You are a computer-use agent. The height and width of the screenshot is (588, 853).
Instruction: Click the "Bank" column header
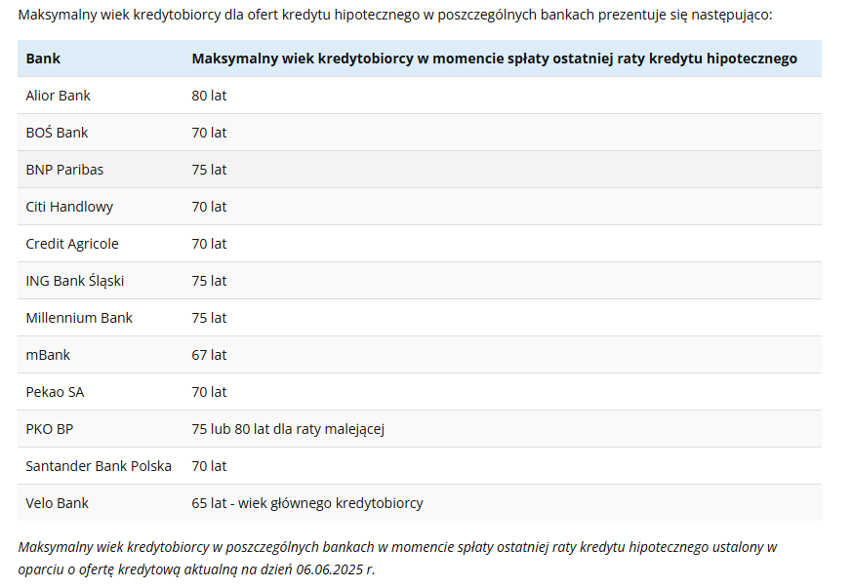click(x=43, y=59)
